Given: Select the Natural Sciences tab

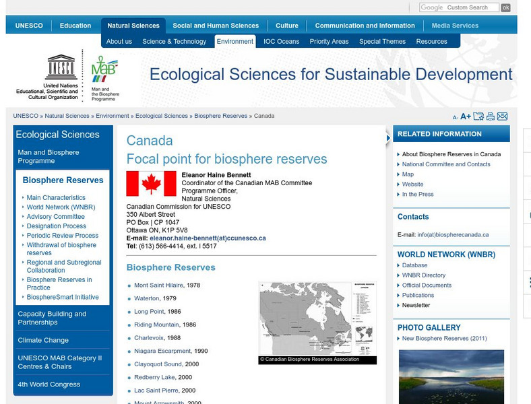Looking at the screenshot, I should coord(133,26).
